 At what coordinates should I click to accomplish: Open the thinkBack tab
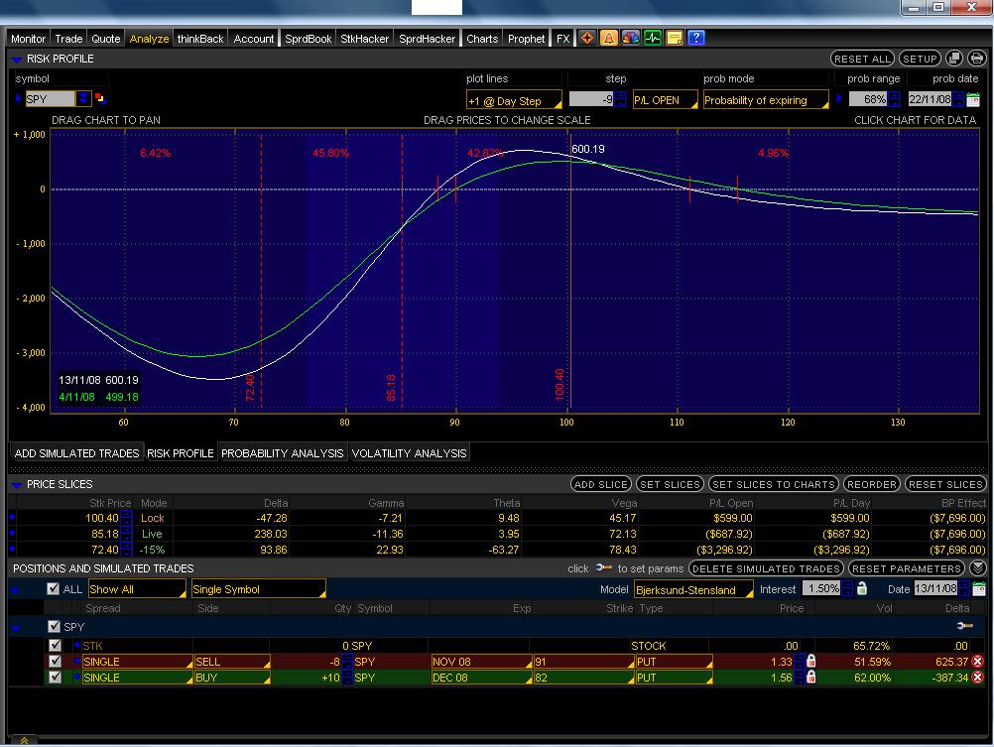click(200, 39)
